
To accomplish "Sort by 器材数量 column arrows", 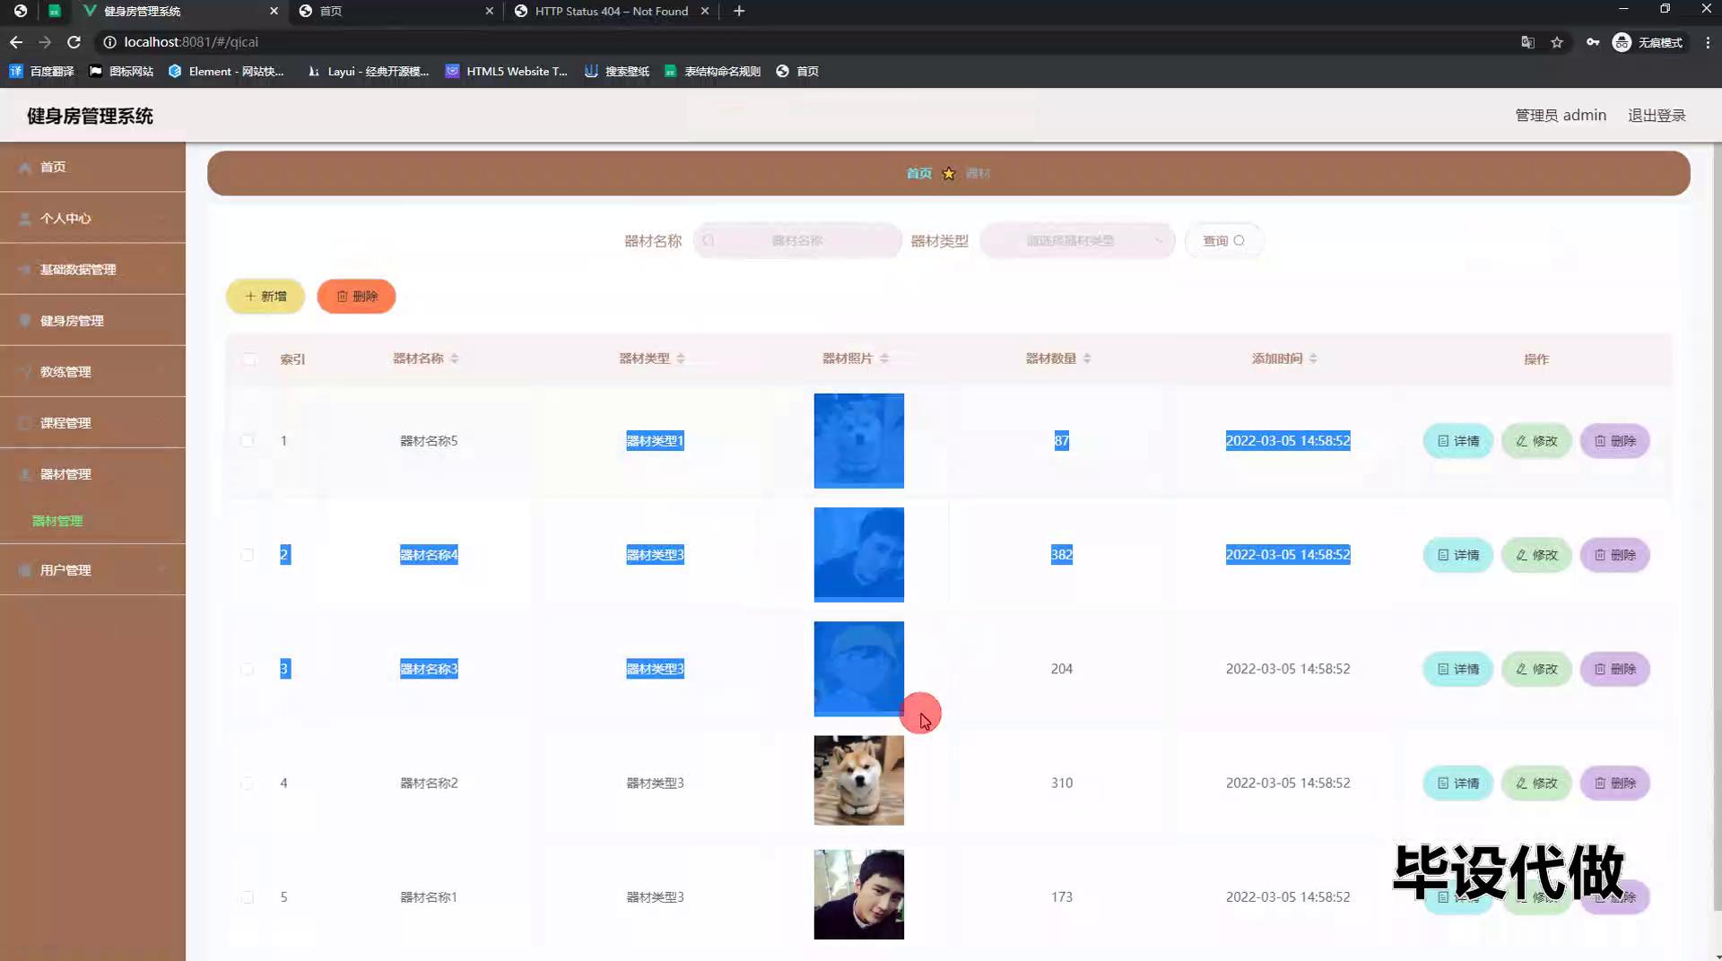I will pyautogui.click(x=1087, y=359).
